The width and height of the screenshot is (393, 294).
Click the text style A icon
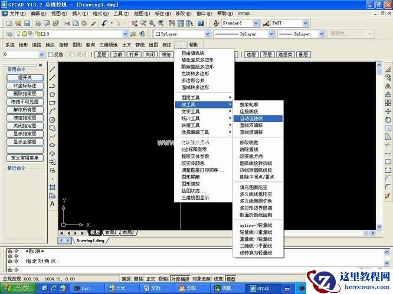tap(216, 23)
